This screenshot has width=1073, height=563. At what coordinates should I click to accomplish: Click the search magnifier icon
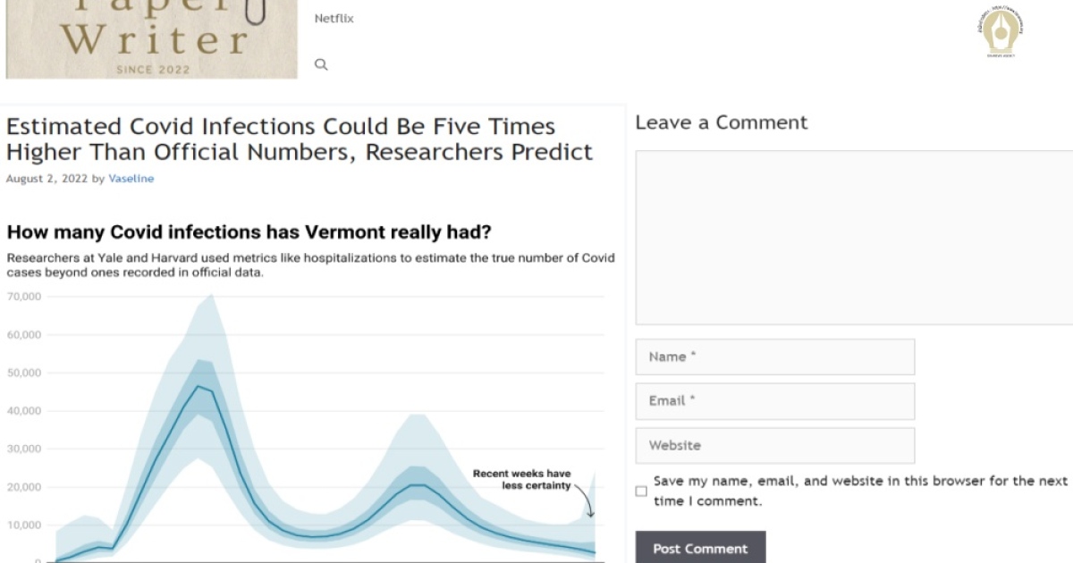[321, 64]
